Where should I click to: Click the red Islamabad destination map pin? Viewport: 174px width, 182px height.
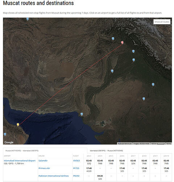pos(122,43)
